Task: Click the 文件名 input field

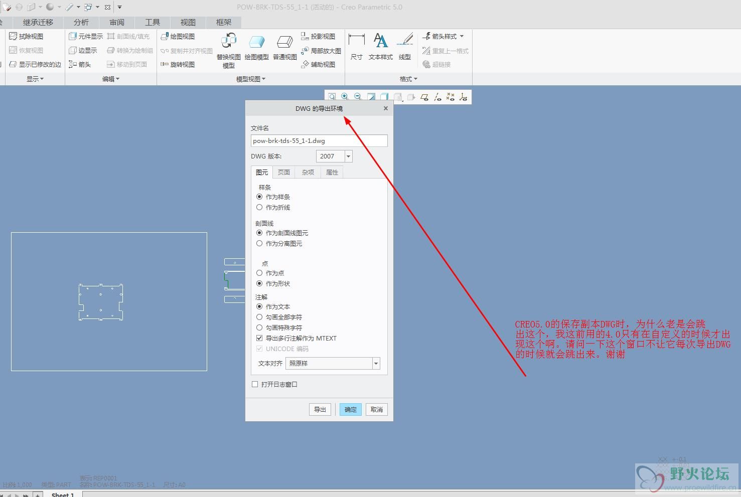Action: coord(319,141)
